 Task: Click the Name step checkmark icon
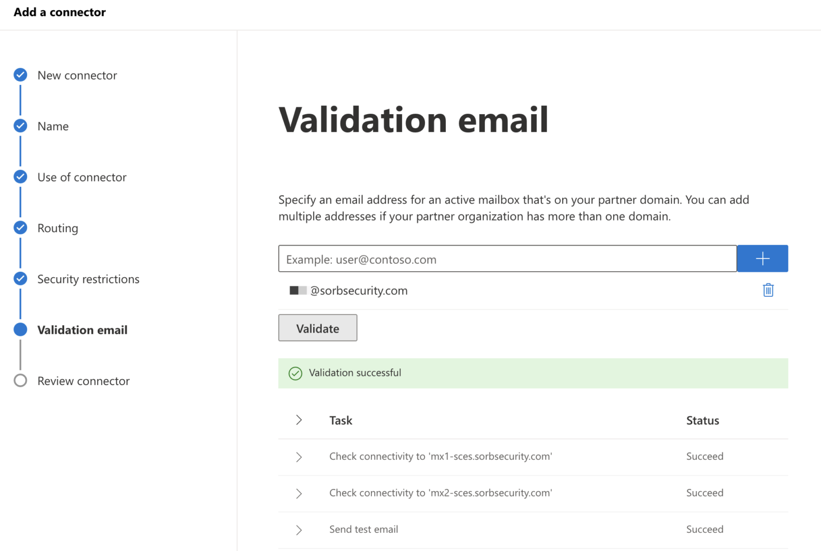(x=20, y=126)
